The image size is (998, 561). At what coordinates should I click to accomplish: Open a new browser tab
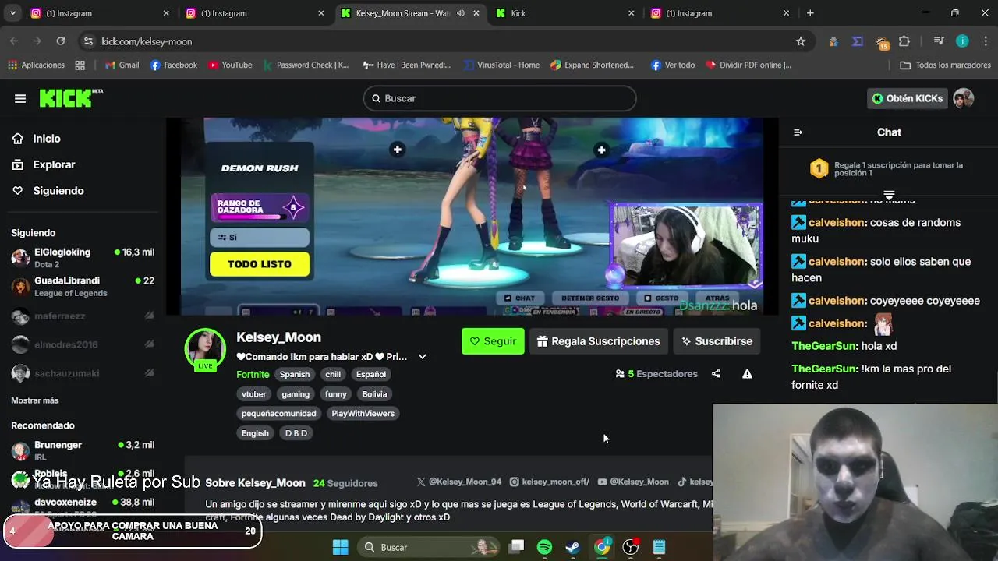click(810, 13)
